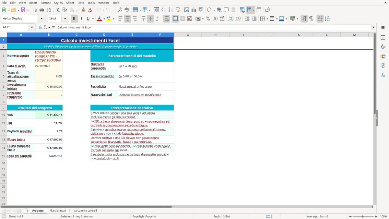
Task: Apply yellow background color swatch
Action: pos(109,19)
